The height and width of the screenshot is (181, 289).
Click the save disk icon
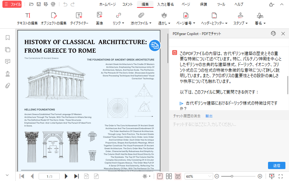point(38,4)
